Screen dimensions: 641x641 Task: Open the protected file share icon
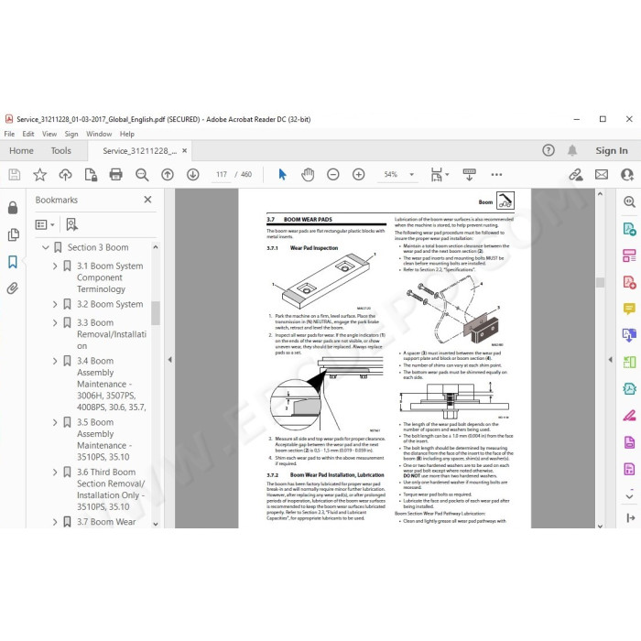pos(91,175)
